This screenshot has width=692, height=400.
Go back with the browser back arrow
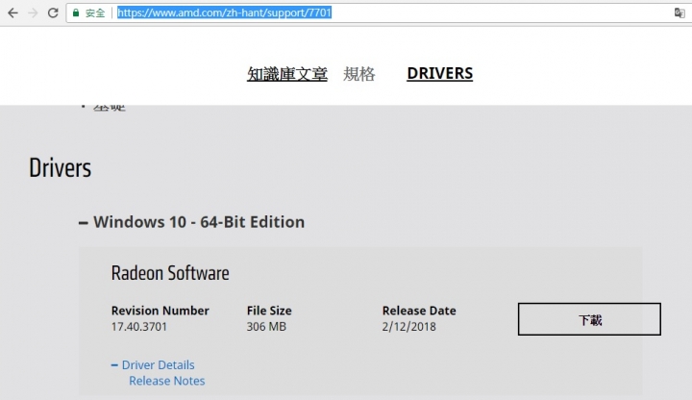click(x=12, y=12)
